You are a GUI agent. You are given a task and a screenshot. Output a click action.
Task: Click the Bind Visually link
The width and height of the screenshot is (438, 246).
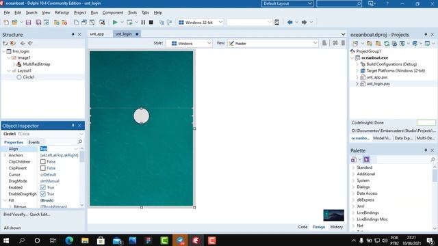click(16, 214)
